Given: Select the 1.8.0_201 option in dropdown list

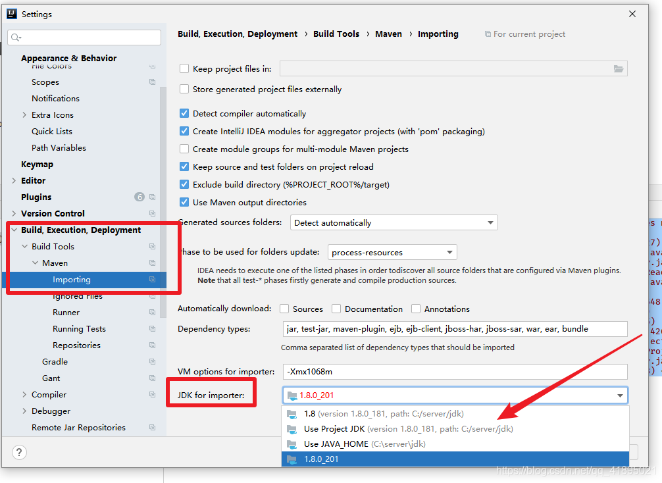Looking at the screenshot, I should [455, 459].
